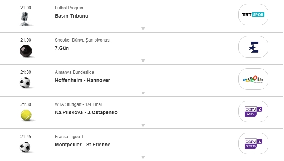Viewport: 284px width, 161px height.
Task: Click the microphone icon for Basın Tribünü
Action: pos(25,18)
